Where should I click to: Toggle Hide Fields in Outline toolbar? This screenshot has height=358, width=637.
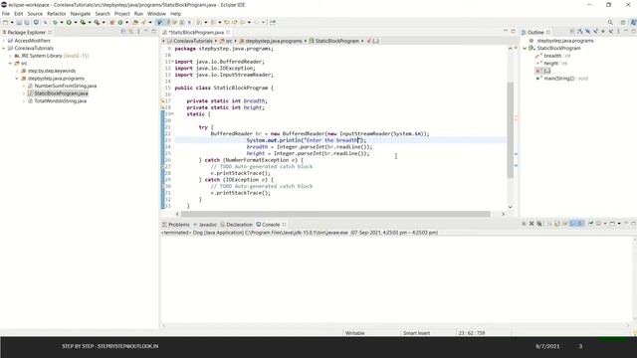[588, 31]
